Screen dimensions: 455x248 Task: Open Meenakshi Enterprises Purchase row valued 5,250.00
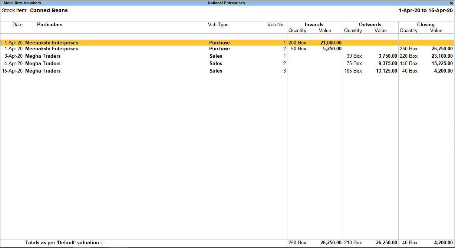coord(227,49)
